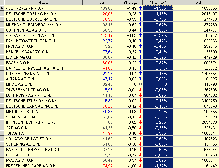Screen dimensions: 219x168
Task: Click the +0,39% cell for BAYER AG
Action: click(158, 57)
